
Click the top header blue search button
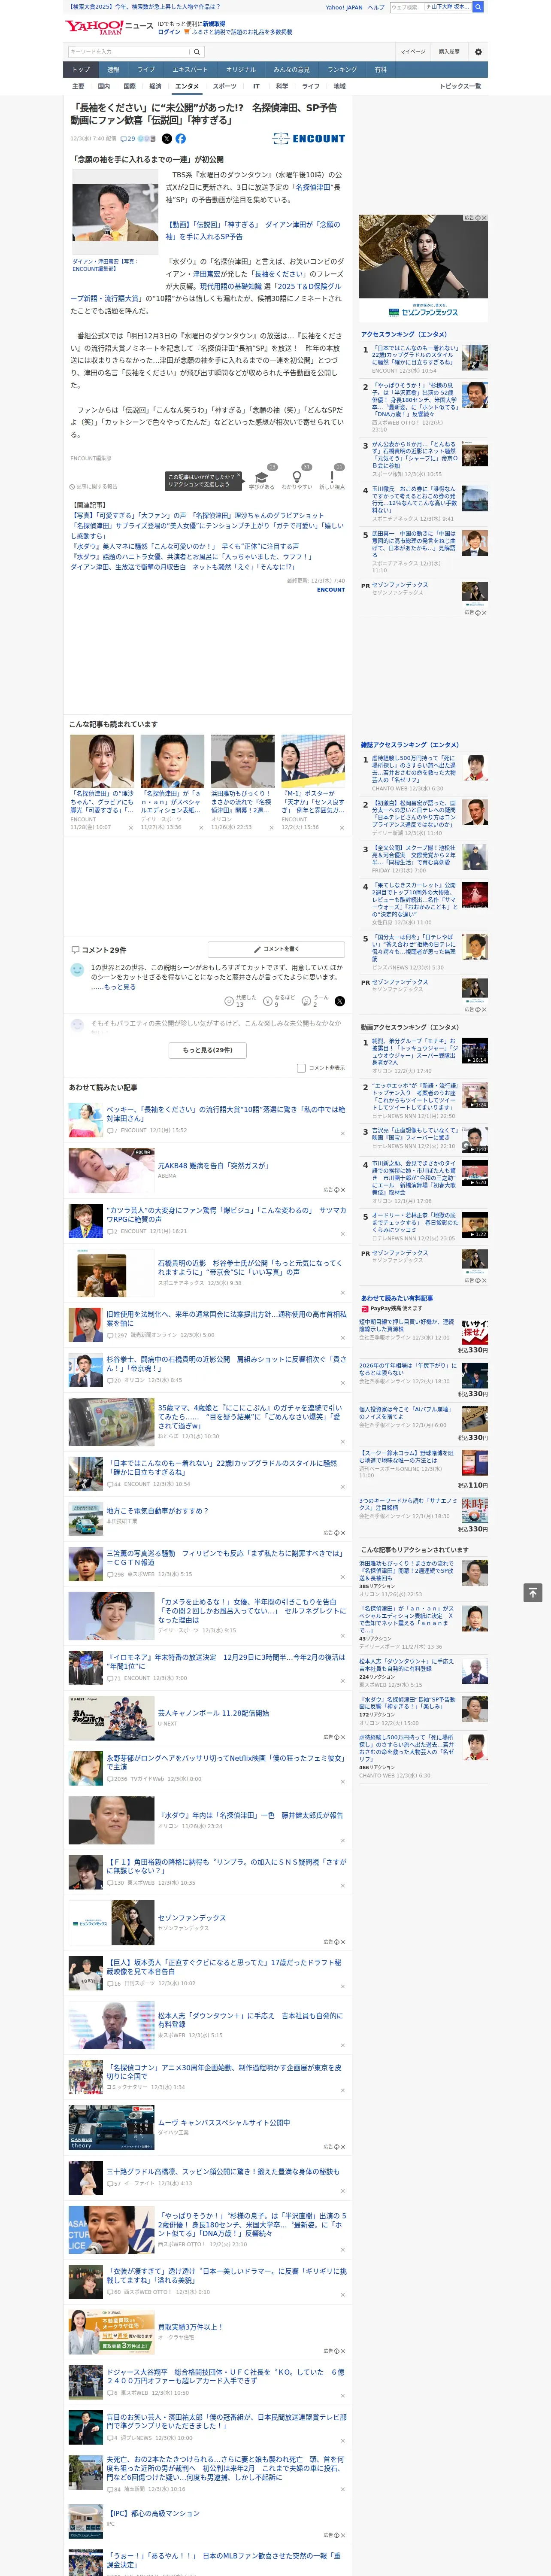click(x=478, y=7)
